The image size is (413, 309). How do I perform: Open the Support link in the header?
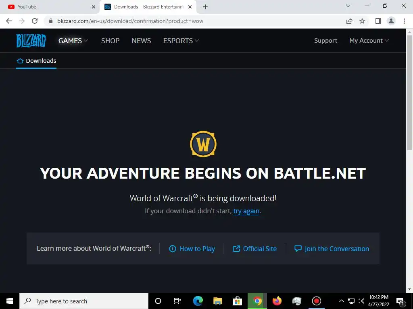(325, 41)
